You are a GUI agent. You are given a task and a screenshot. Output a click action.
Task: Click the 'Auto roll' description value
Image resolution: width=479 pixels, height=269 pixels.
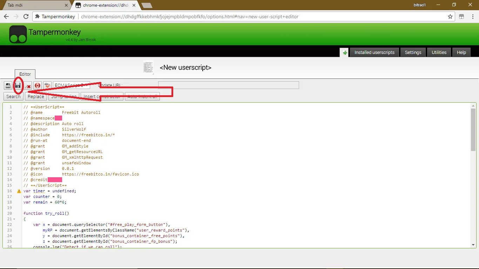coord(73,124)
